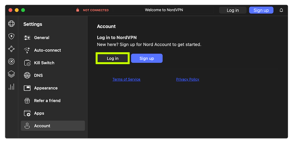Click the DNS globe icon
This screenshot has height=143, width=293.
[27, 75]
